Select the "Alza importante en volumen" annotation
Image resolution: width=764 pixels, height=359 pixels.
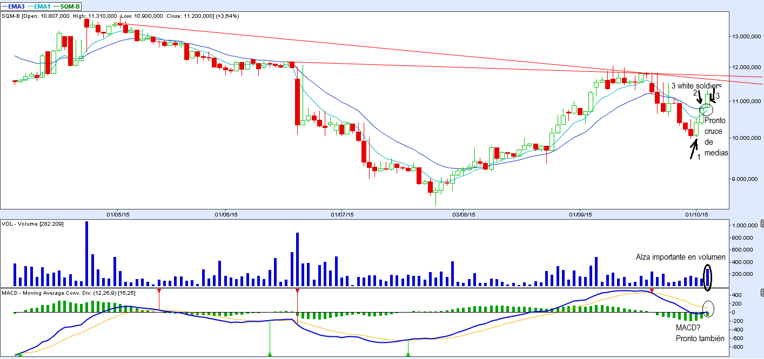pos(680,258)
